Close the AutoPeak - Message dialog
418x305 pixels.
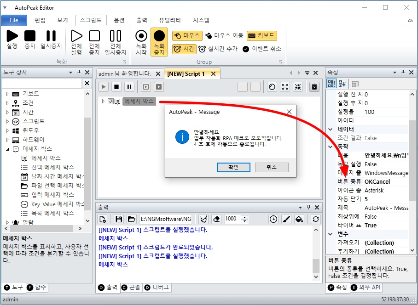(x=289, y=112)
